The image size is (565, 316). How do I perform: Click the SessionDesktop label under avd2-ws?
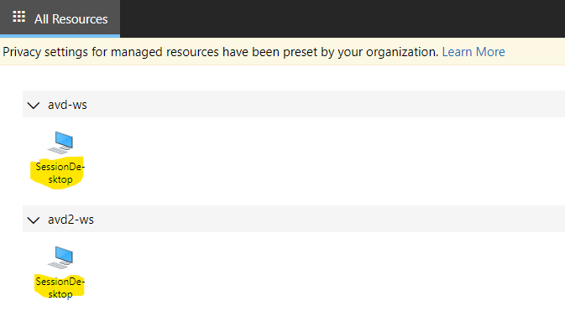[x=60, y=288]
